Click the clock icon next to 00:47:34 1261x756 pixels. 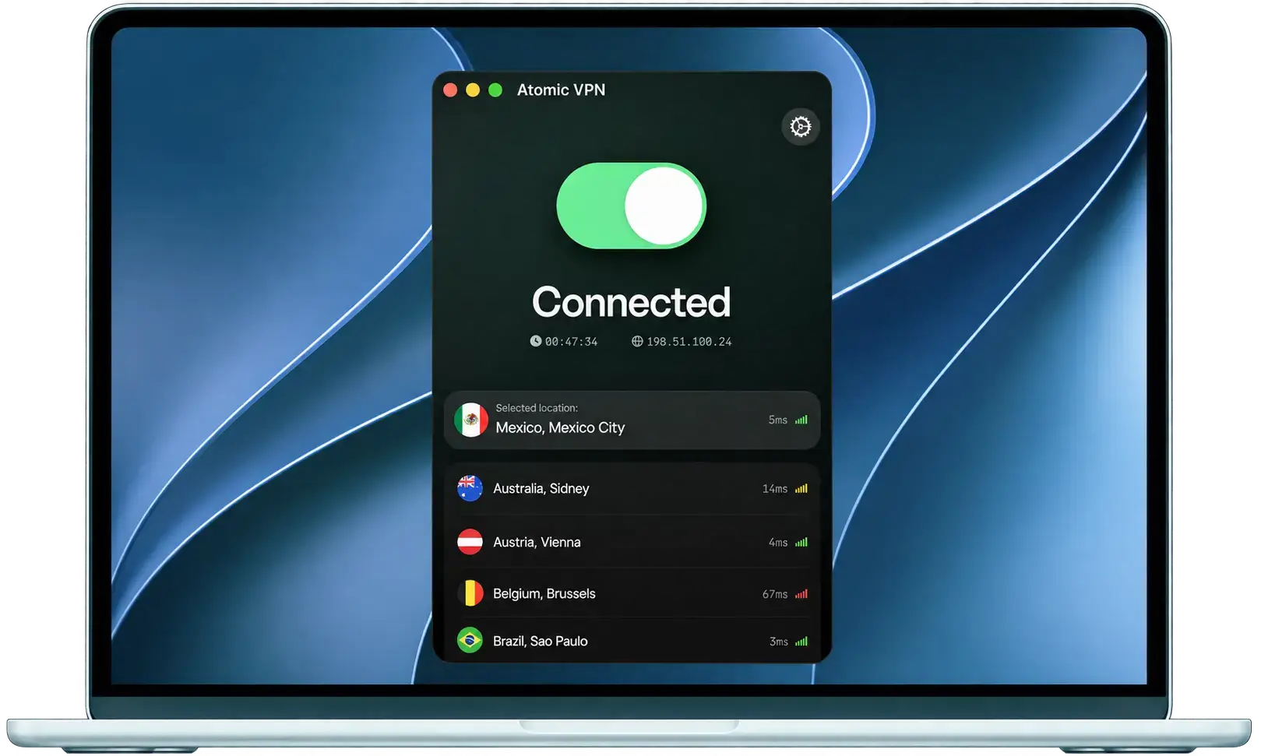click(536, 341)
